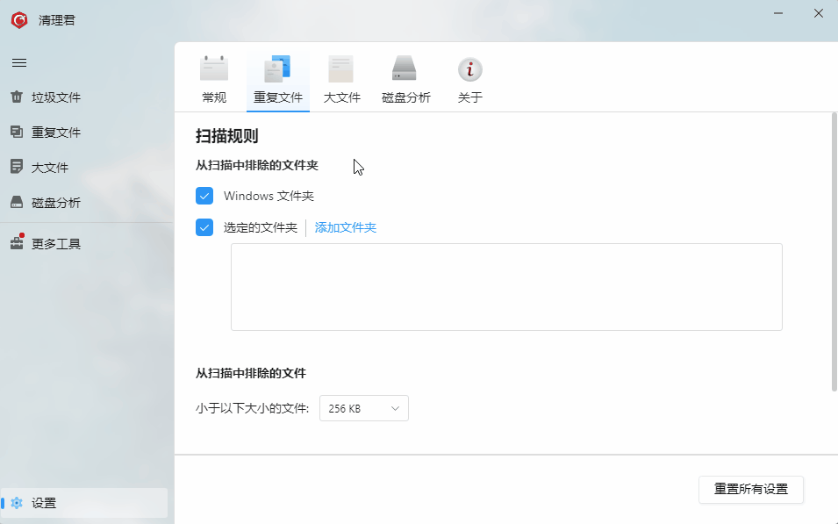
Task: Click the 清理君 app logo icon
Action: point(19,20)
